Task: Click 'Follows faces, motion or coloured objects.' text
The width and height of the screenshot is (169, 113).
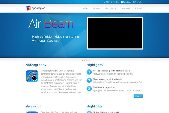Action: click(x=113, y=74)
